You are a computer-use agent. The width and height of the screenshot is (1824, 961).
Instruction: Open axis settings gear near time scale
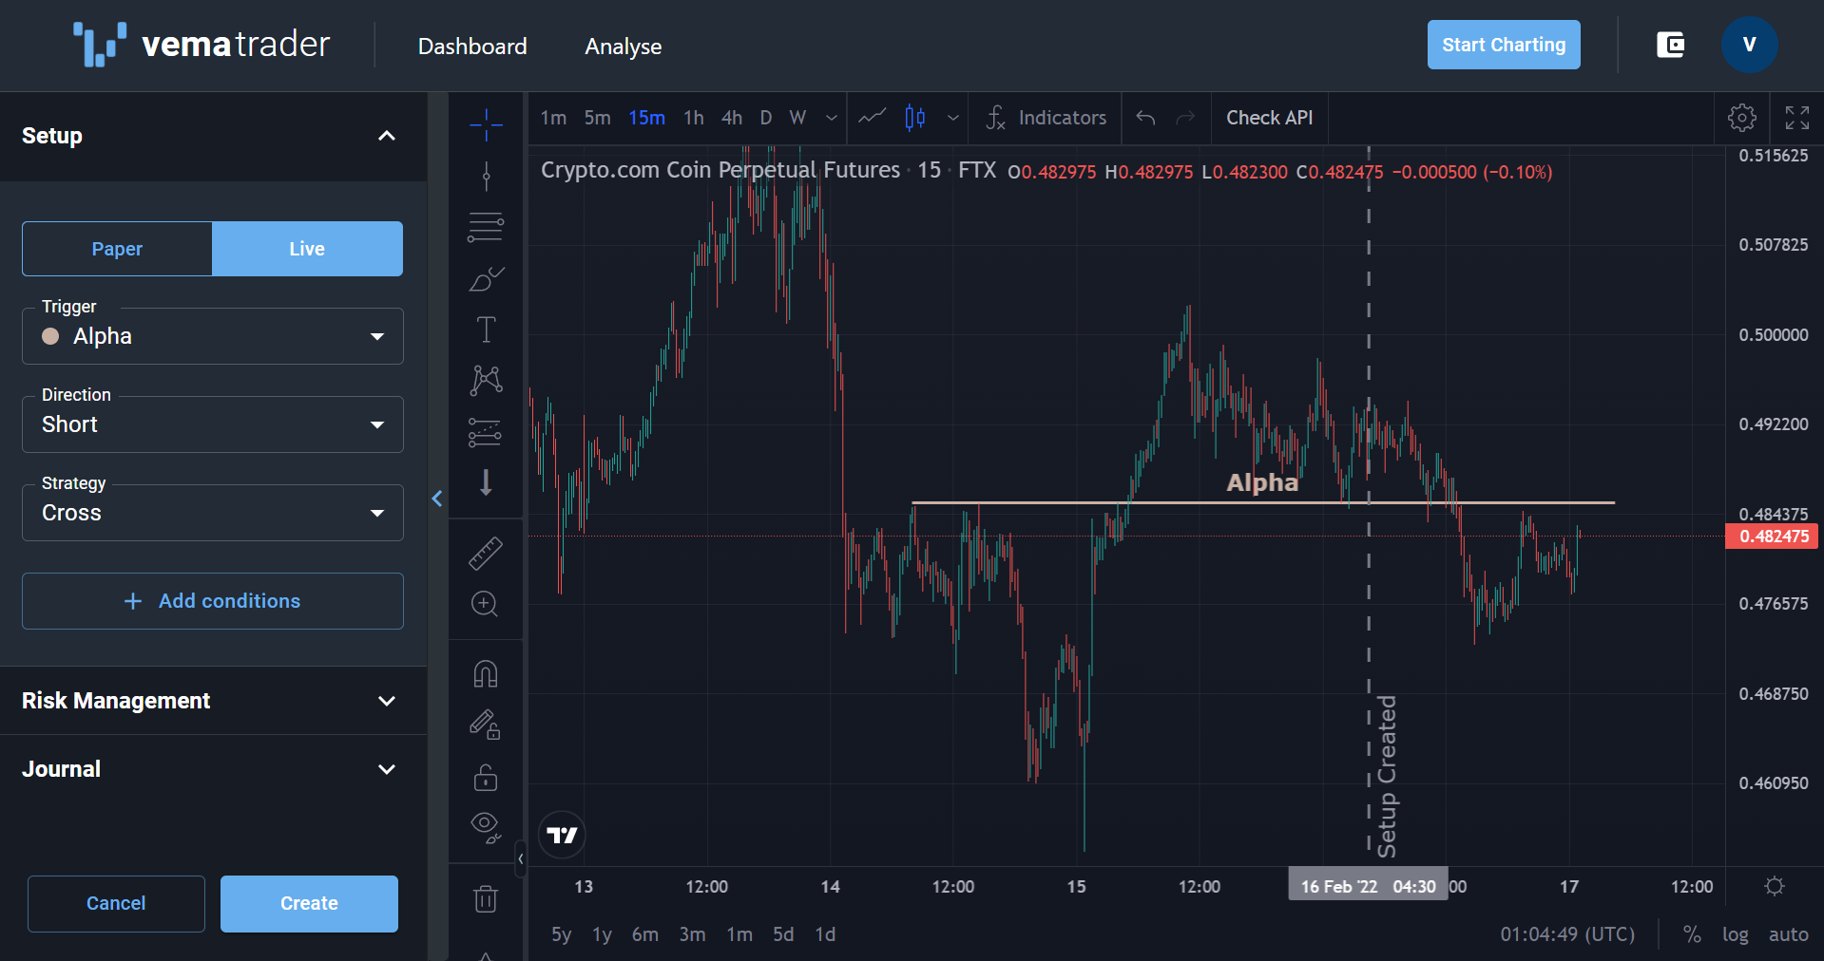tap(1774, 886)
